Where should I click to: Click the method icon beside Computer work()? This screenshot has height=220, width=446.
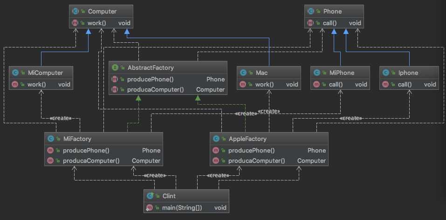pyautogui.click(x=75, y=23)
